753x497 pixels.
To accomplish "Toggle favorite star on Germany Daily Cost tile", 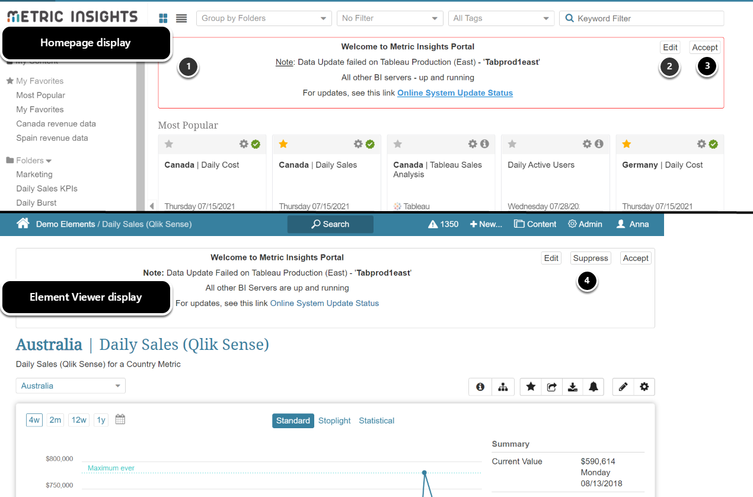I will click(x=627, y=144).
